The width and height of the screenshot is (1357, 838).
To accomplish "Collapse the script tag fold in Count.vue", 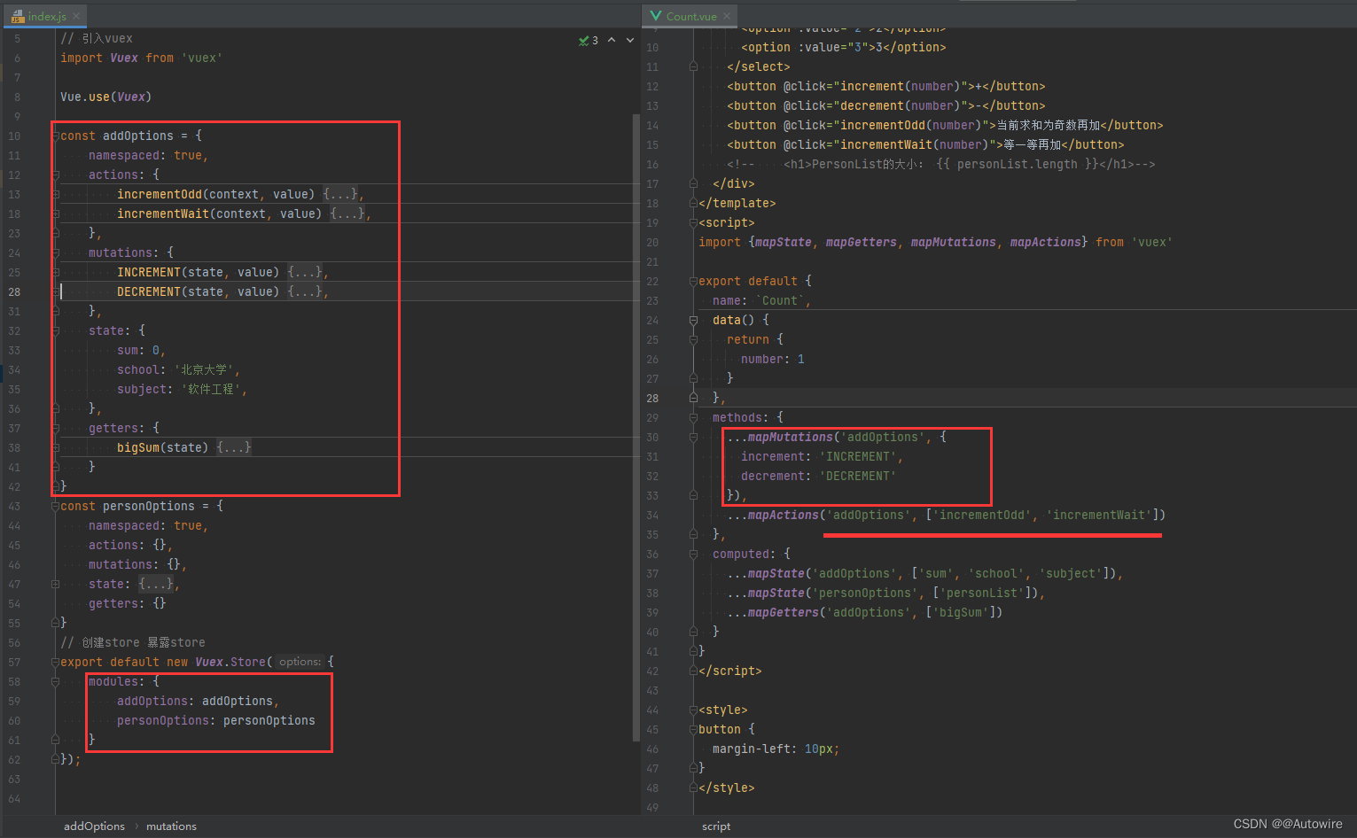I will tap(693, 222).
